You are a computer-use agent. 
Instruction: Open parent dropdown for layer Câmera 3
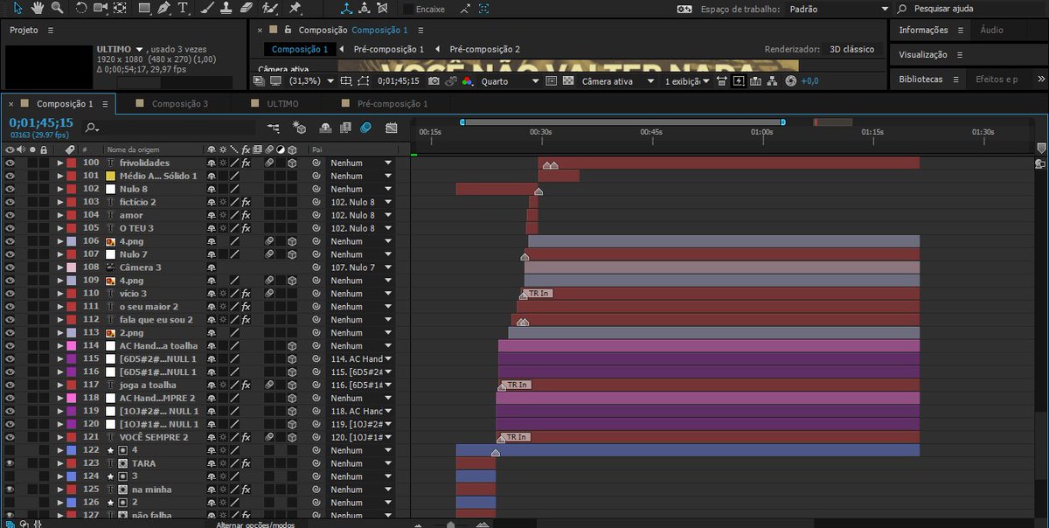[360, 267]
